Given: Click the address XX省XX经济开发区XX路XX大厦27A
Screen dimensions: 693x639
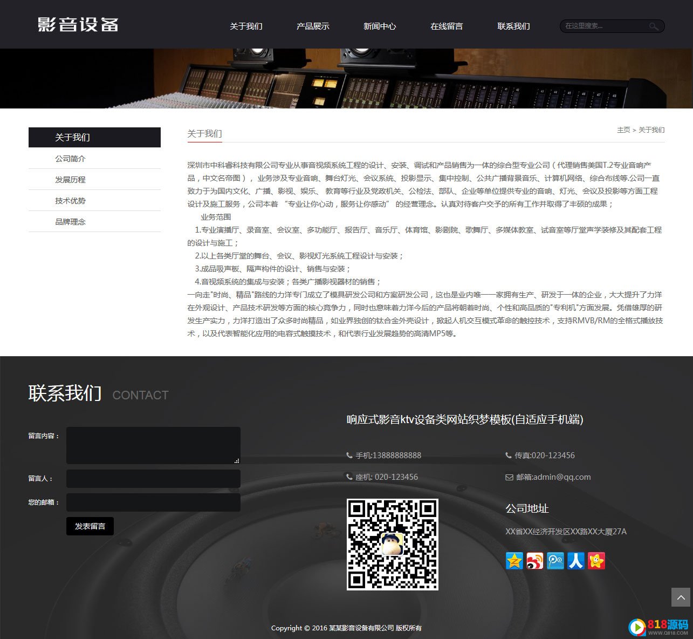Looking at the screenshot, I should (566, 532).
